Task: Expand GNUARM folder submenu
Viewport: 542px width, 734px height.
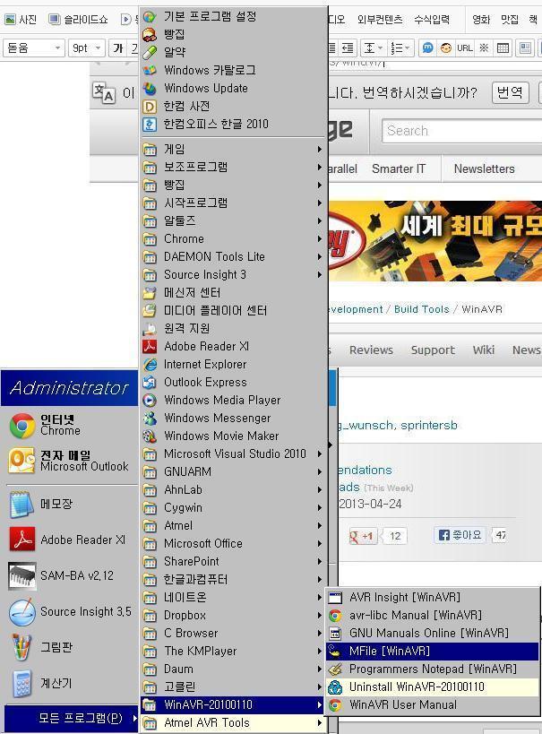Action: tap(233, 471)
